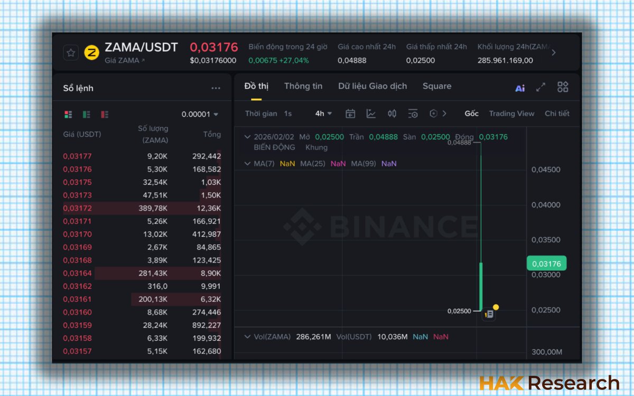Open the Sổ lệnh three-dot options menu
The width and height of the screenshot is (634, 396).
click(216, 88)
